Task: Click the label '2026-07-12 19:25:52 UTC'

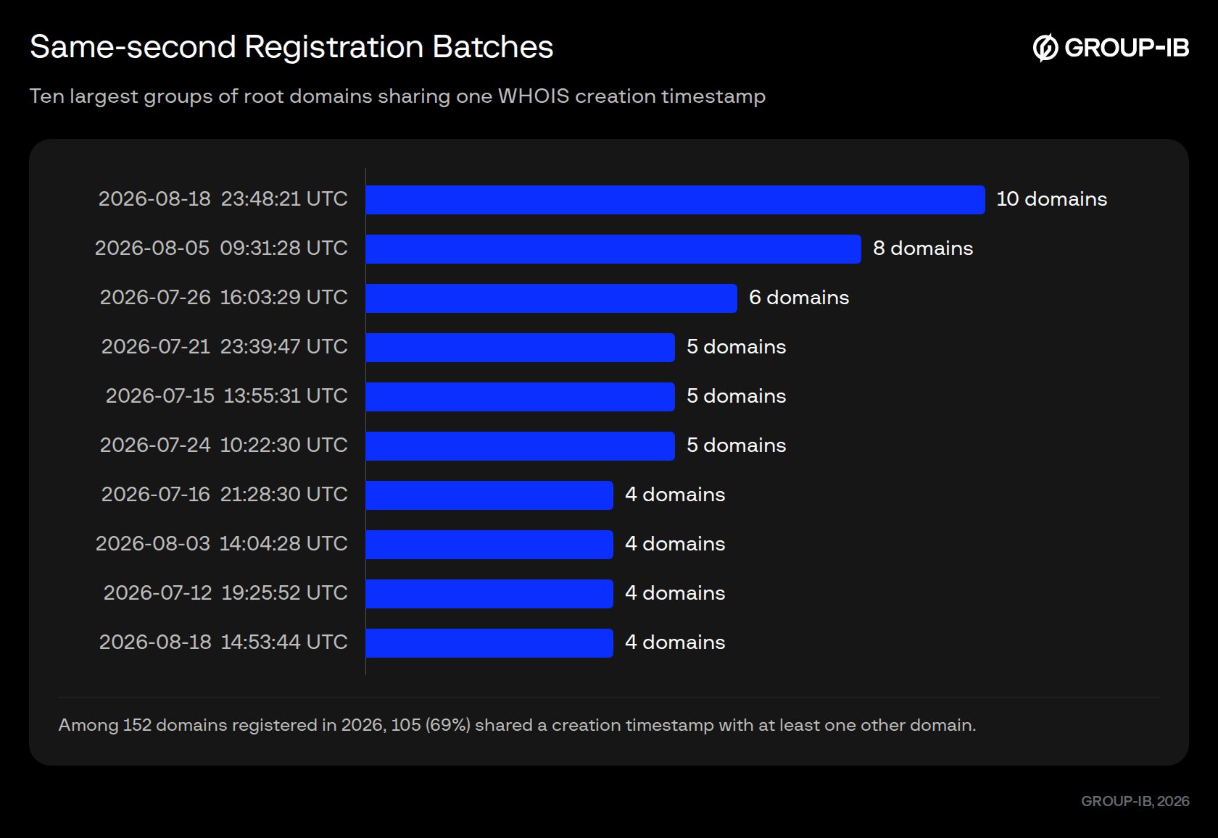Action: tap(225, 593)
